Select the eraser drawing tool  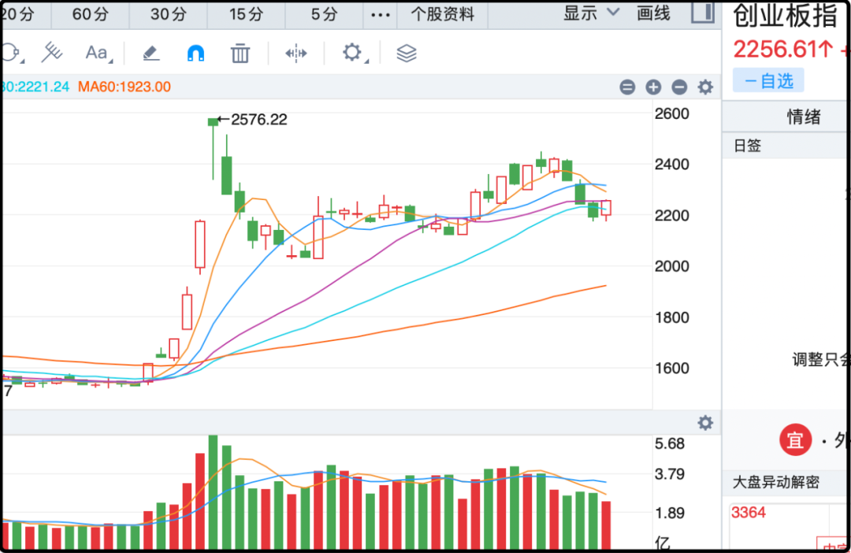151,54
